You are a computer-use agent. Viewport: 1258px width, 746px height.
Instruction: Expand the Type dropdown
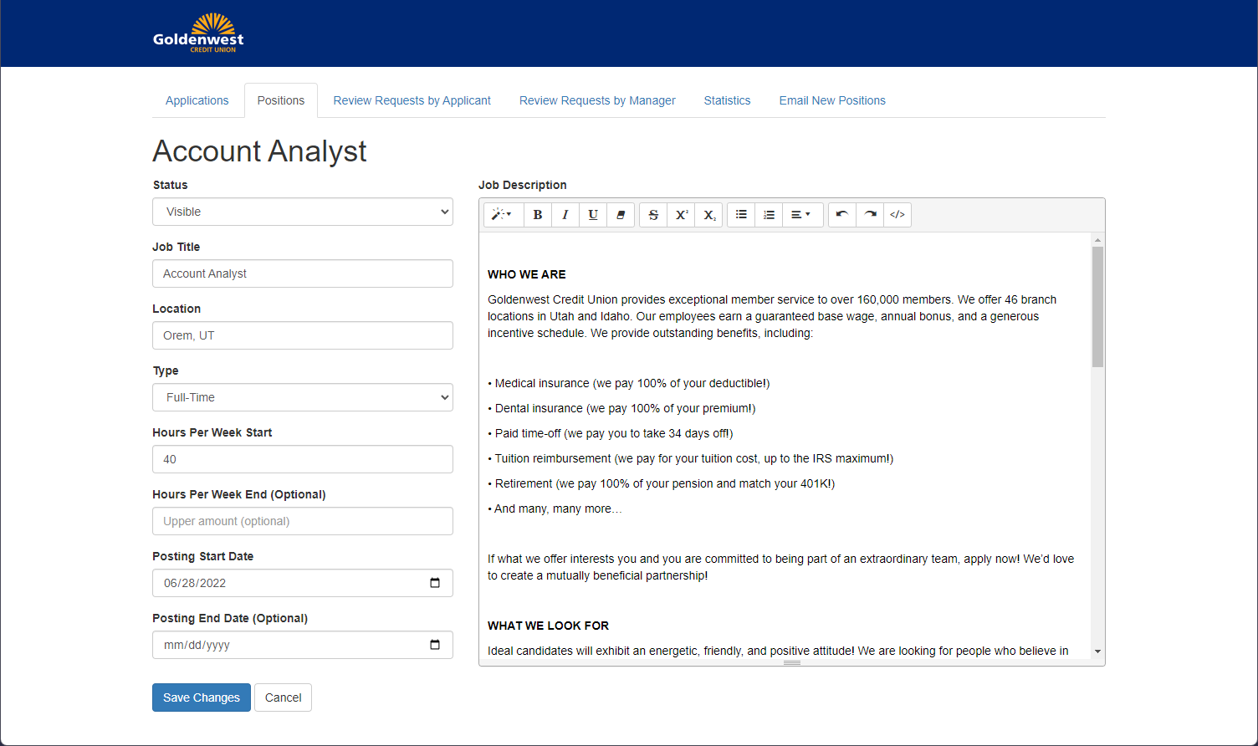pos(302,397)
